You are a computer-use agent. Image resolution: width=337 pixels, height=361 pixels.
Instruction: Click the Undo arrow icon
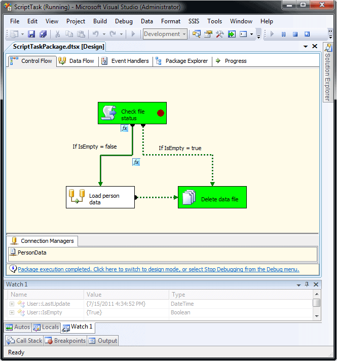96,34
